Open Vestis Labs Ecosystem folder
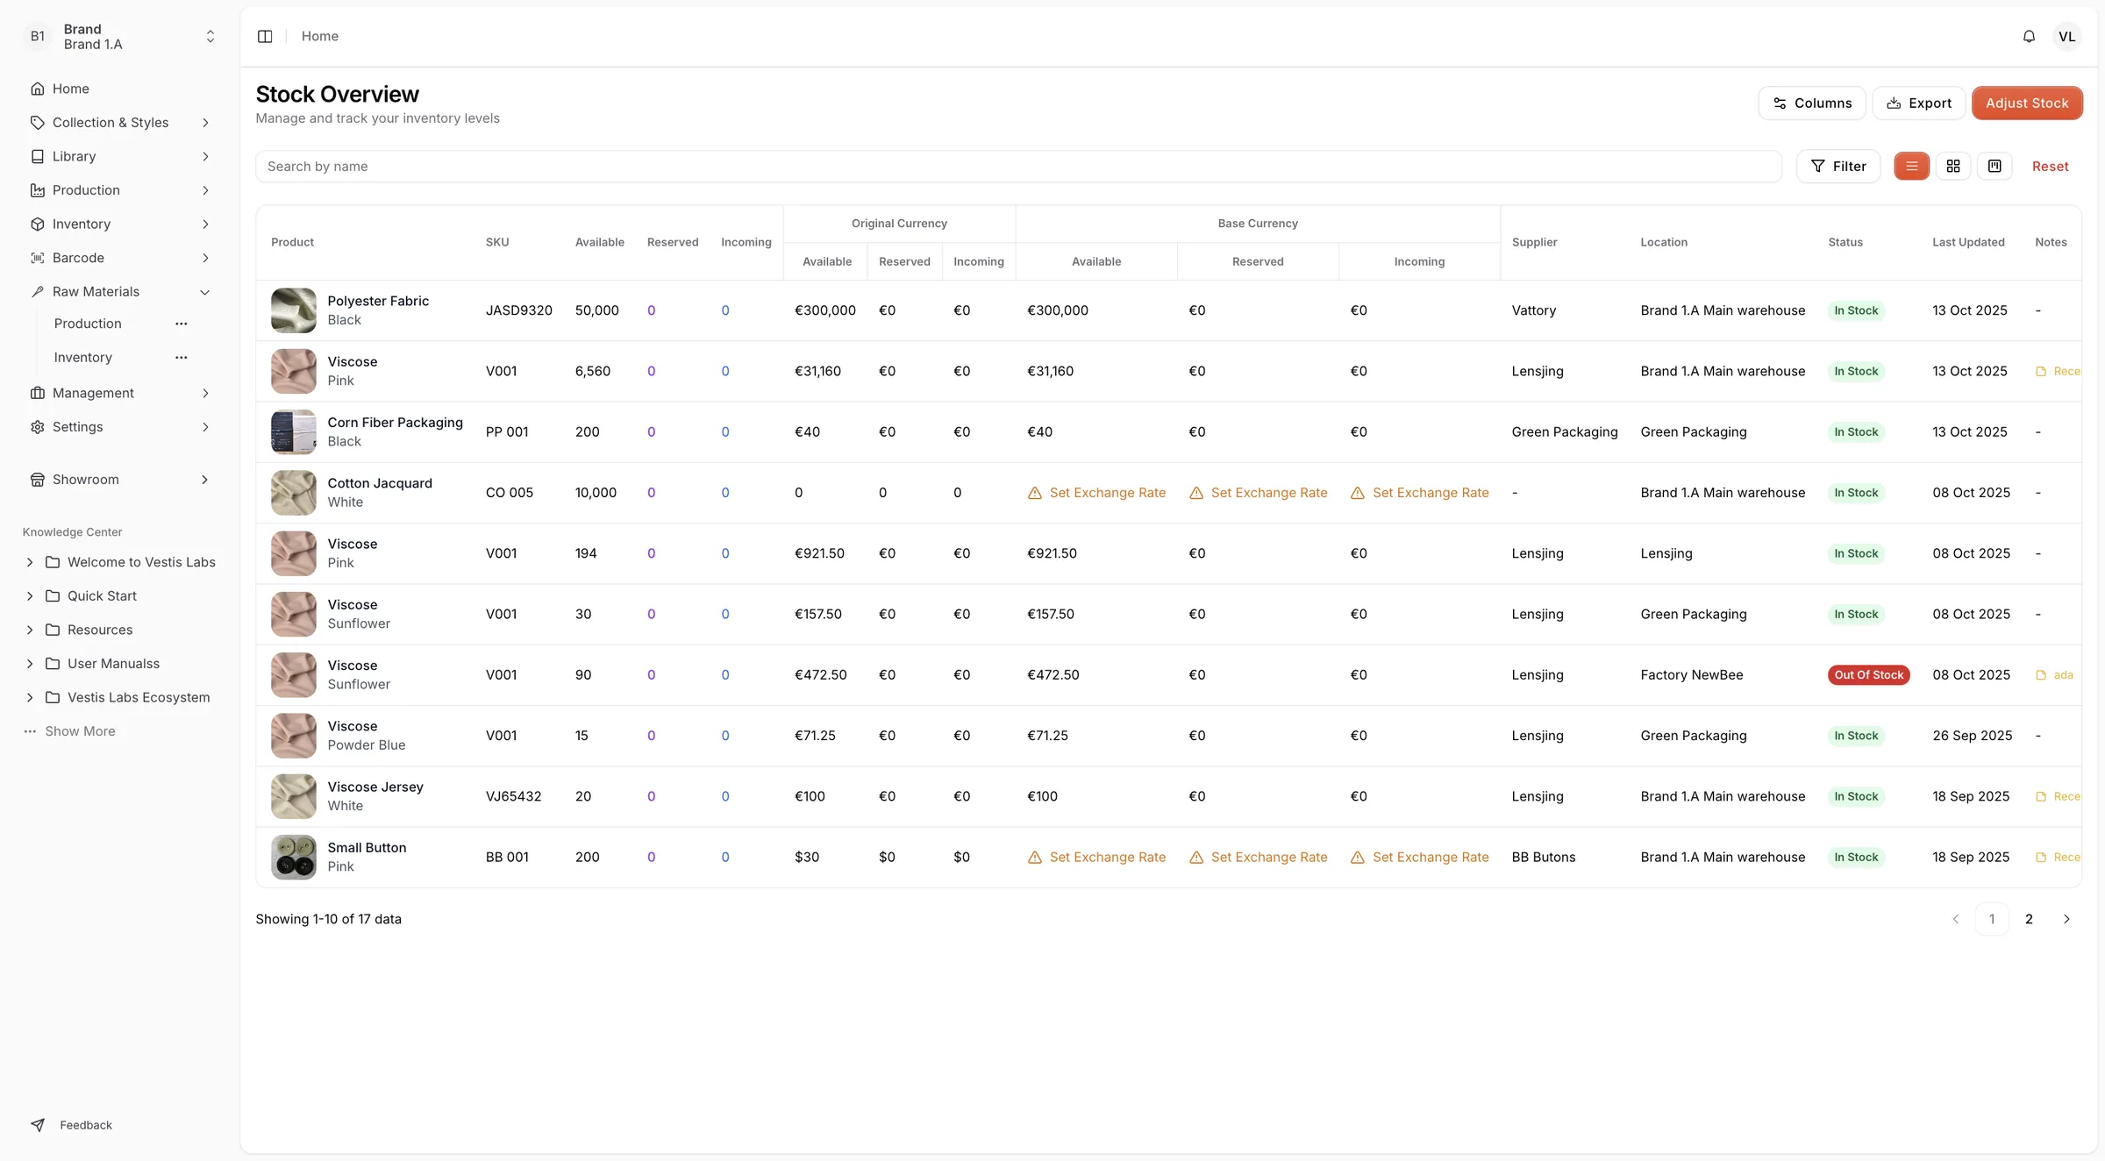 point(139,697)
